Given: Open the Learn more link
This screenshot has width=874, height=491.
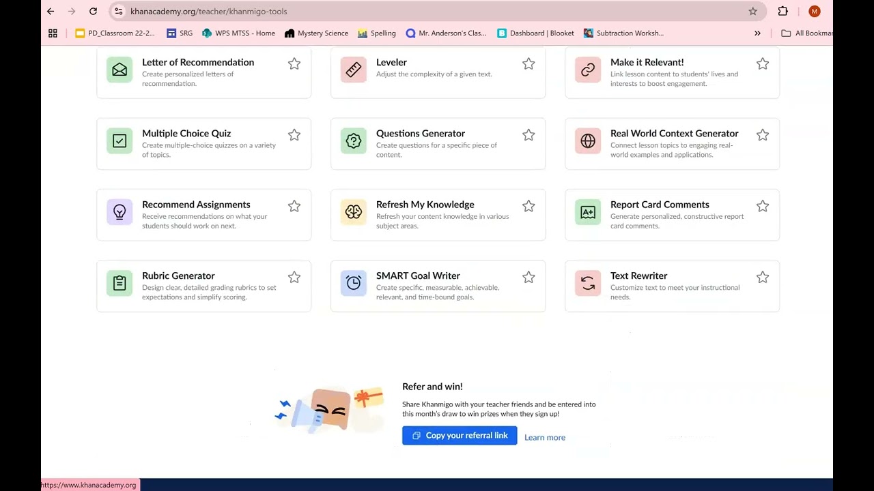Looking at the screenshot, I should tap(545, 437).
